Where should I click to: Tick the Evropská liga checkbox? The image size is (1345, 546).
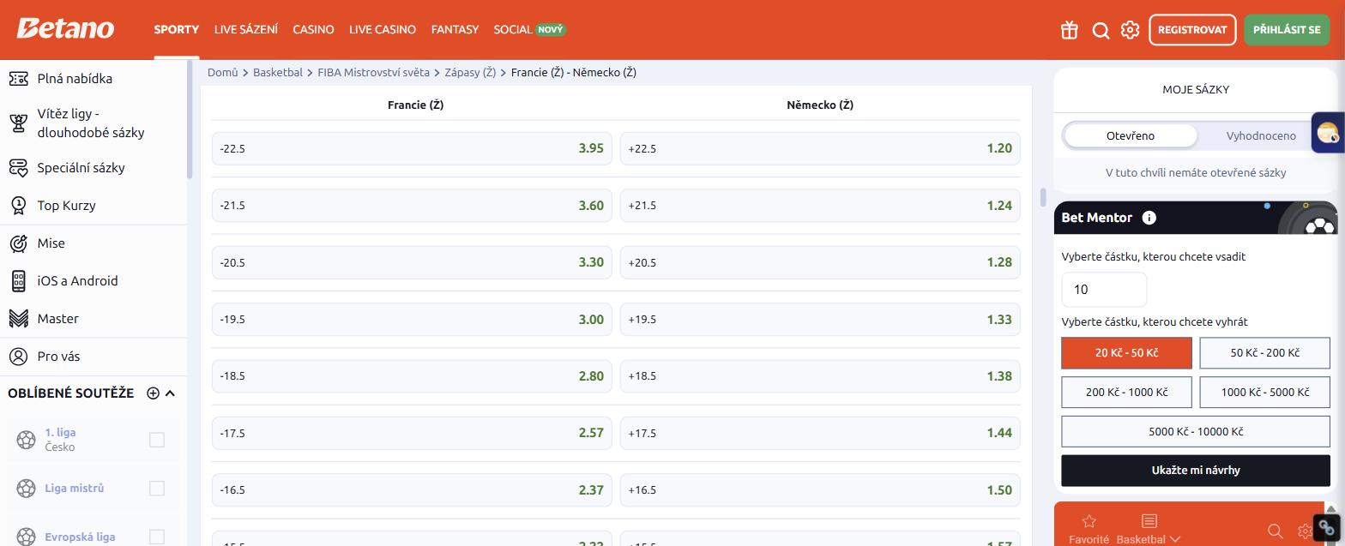click(x=157, y=537)
